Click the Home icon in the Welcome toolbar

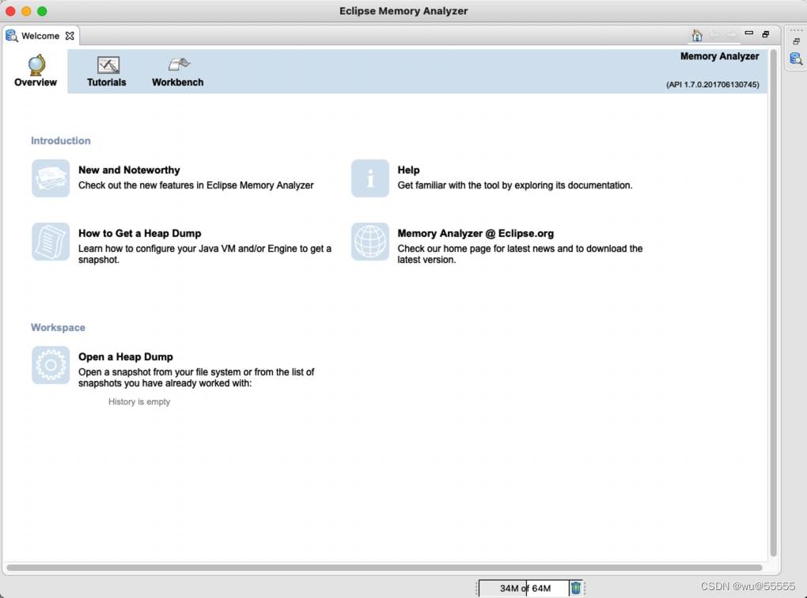(x=697, y=35)
